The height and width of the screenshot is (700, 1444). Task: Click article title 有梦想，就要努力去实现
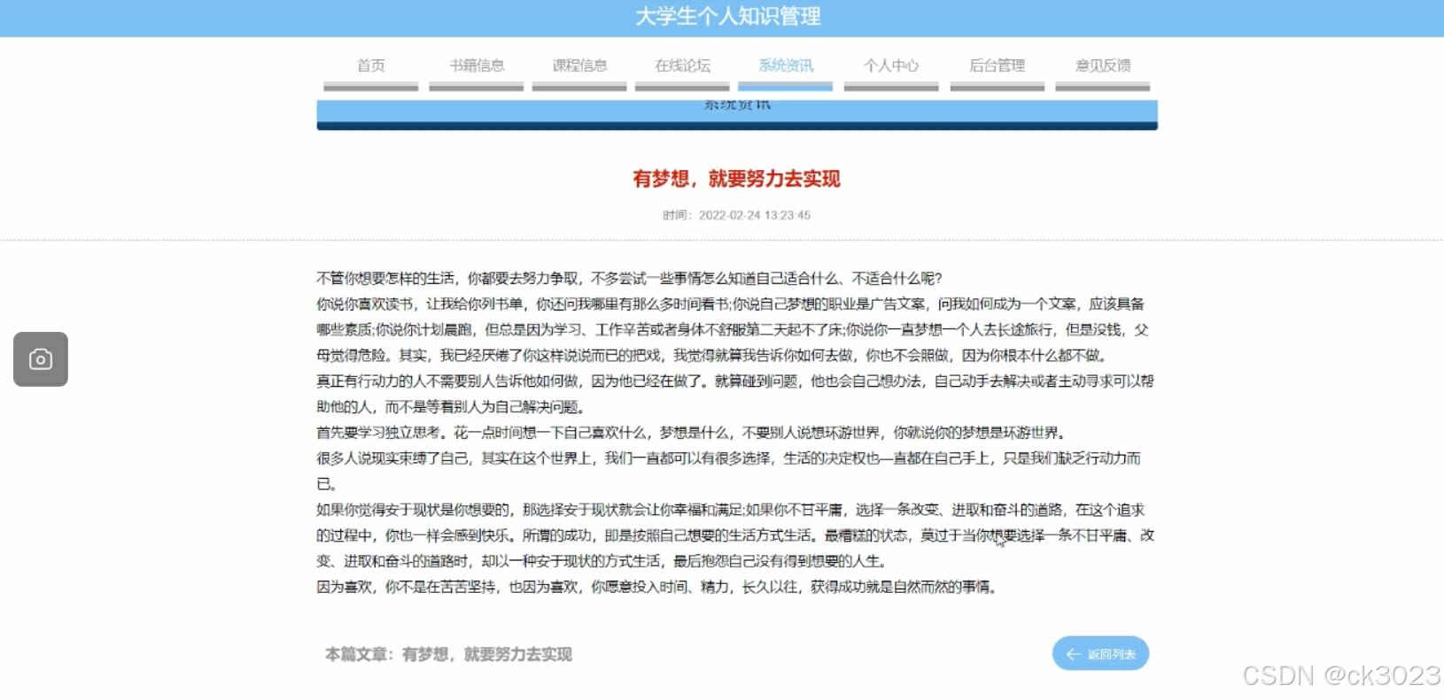[736, 179]
